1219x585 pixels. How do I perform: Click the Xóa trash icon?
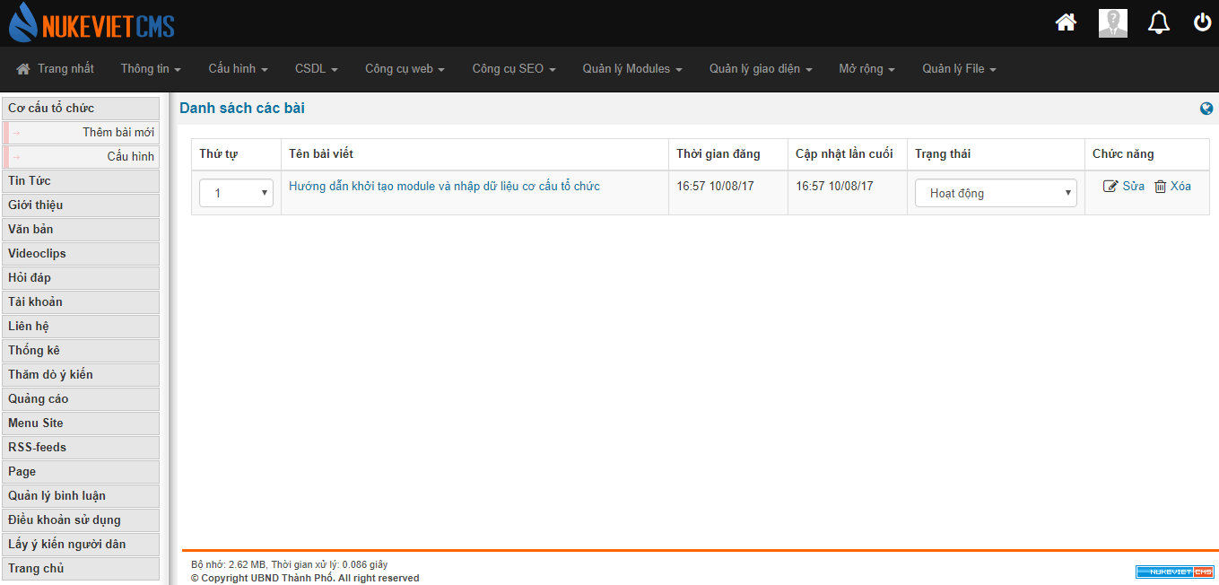1160,187
